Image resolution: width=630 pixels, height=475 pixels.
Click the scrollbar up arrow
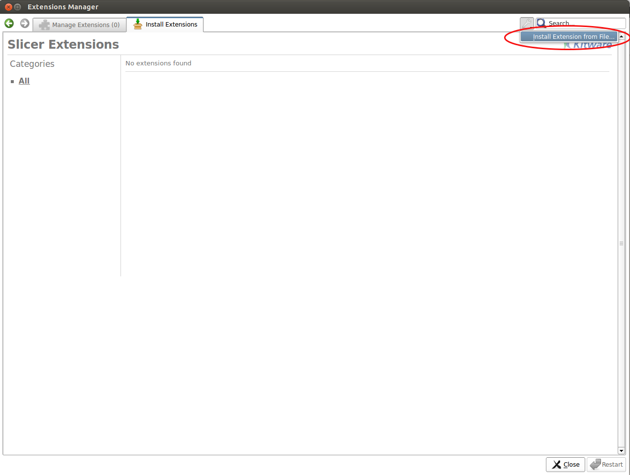(621, 37)
